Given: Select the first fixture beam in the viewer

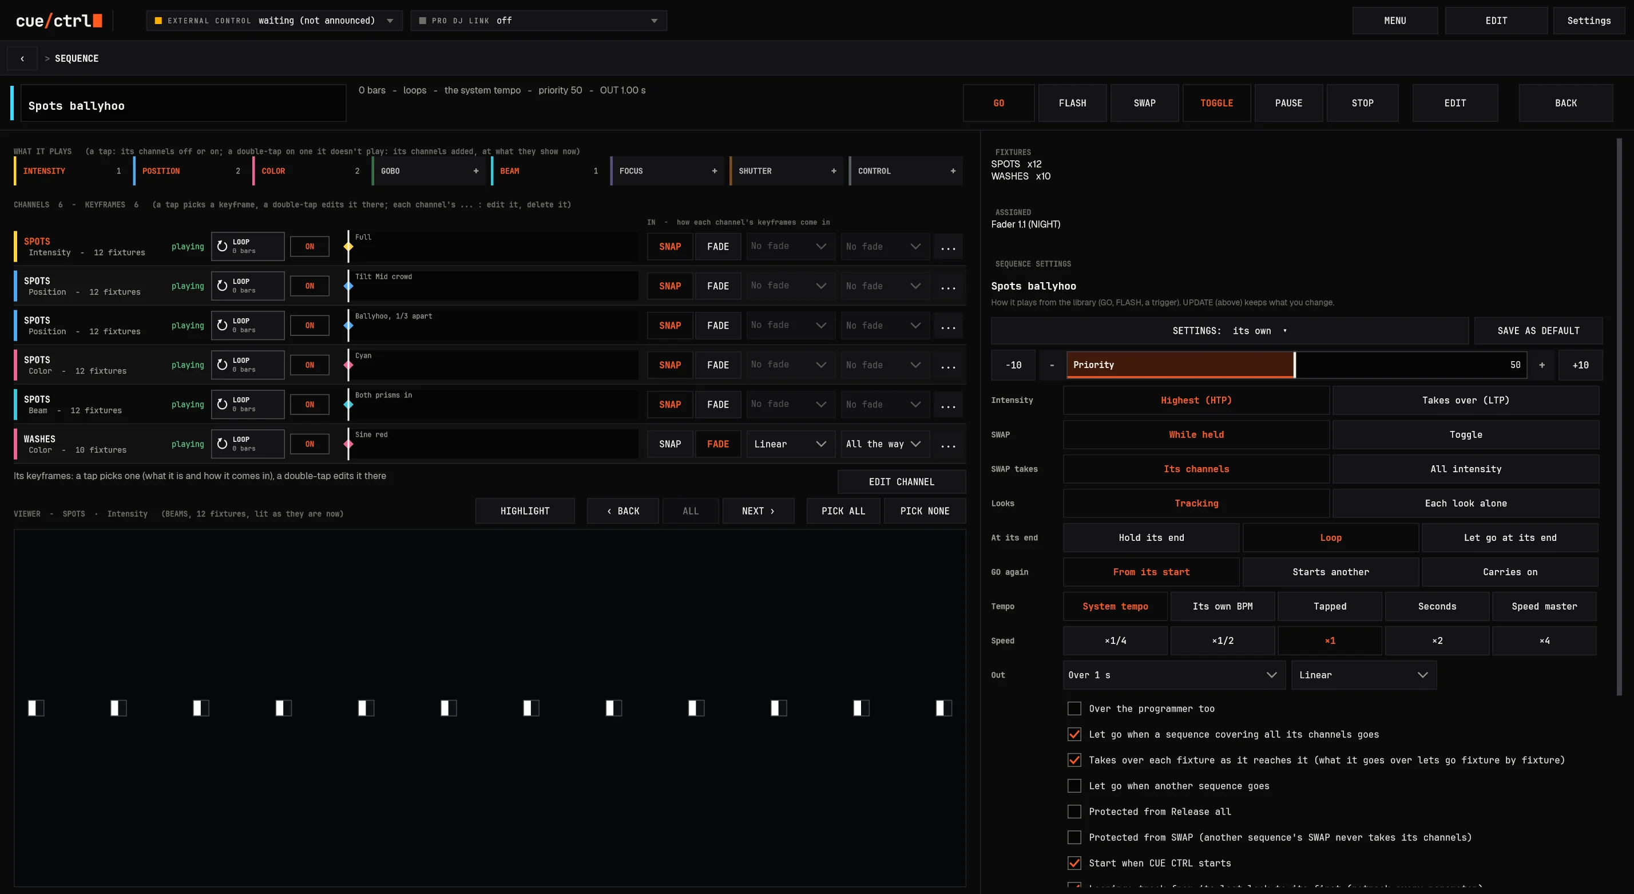Looking at the screenshot, I should pos(36,708).
